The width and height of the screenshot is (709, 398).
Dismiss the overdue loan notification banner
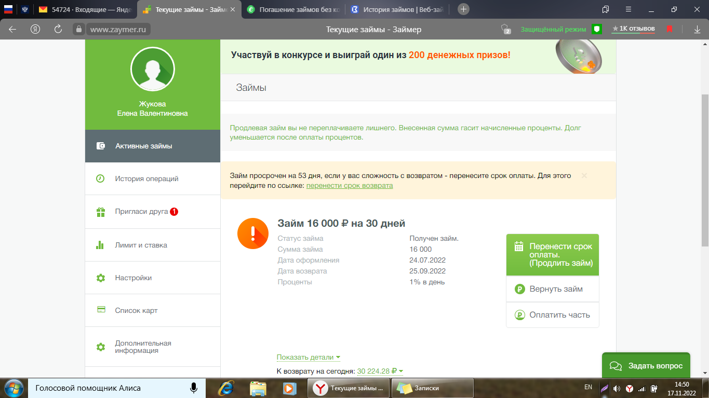click(x=584, y=176)
